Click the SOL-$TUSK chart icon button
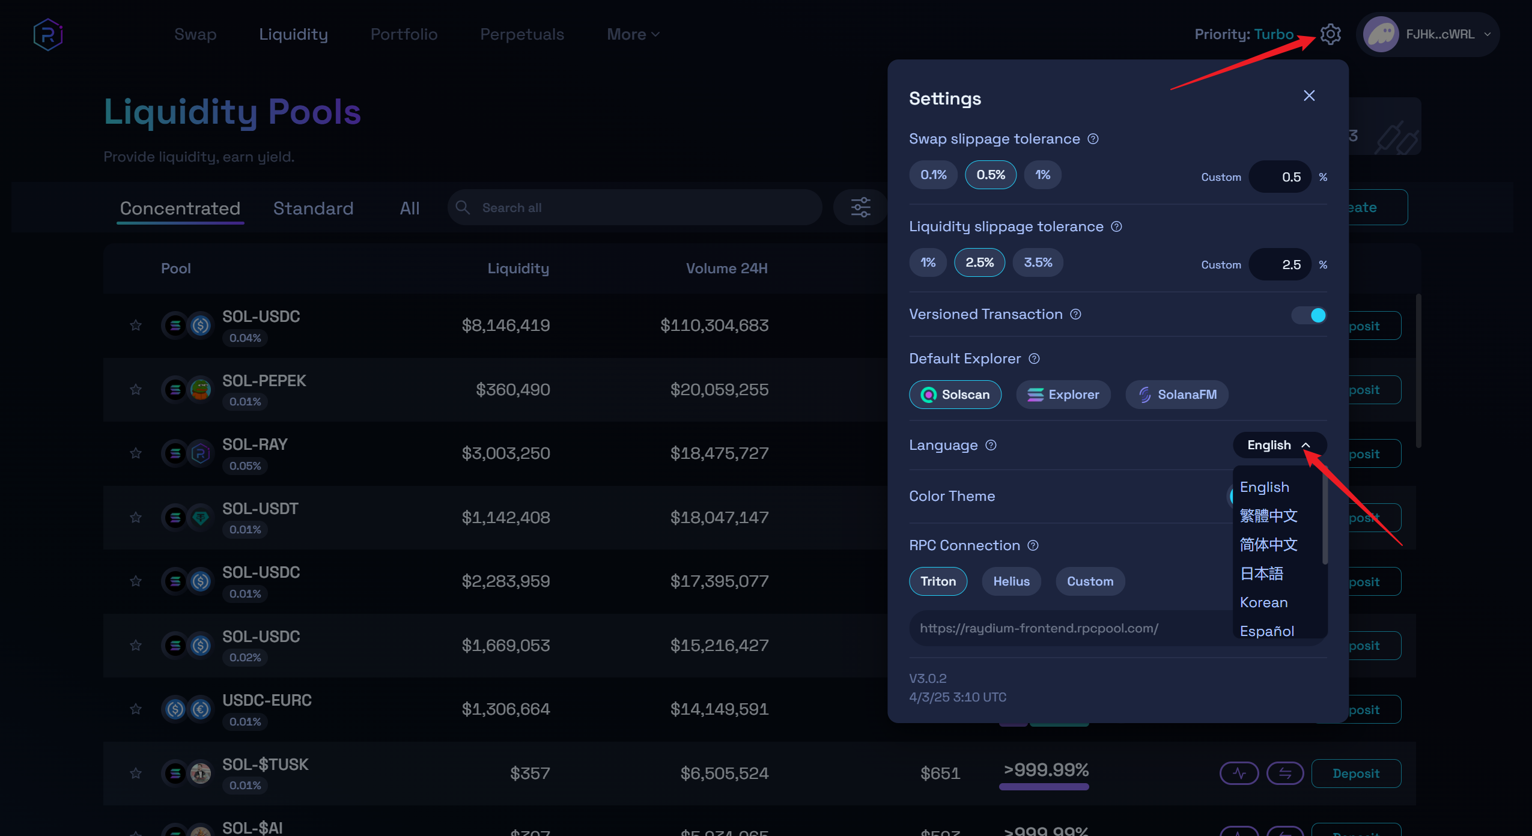This screenshot has height=836, width=1532. pyautogui.click(x=1239, y=773)
